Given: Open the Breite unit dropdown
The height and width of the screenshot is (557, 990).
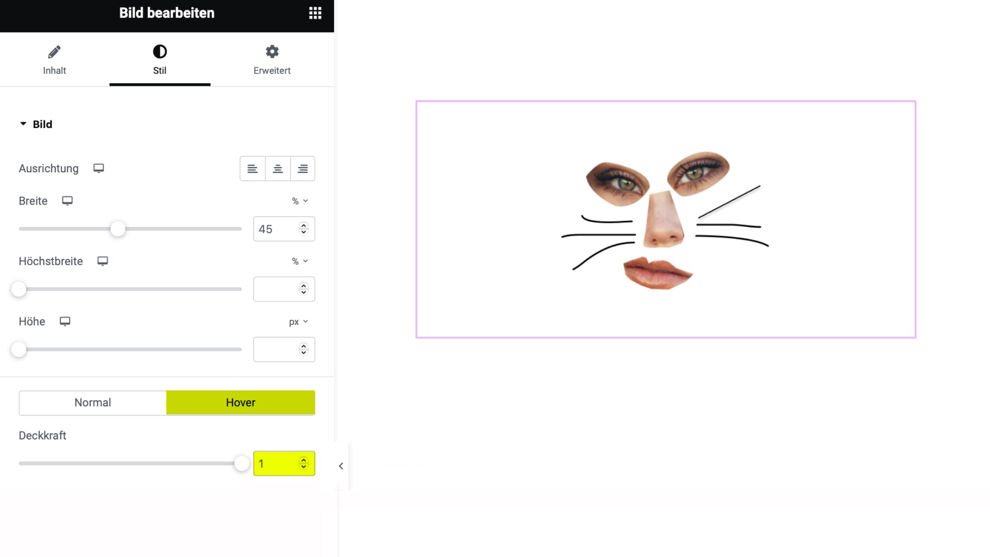Looking at the screenshot, I should pyautogui.click(x=299, y=201).
